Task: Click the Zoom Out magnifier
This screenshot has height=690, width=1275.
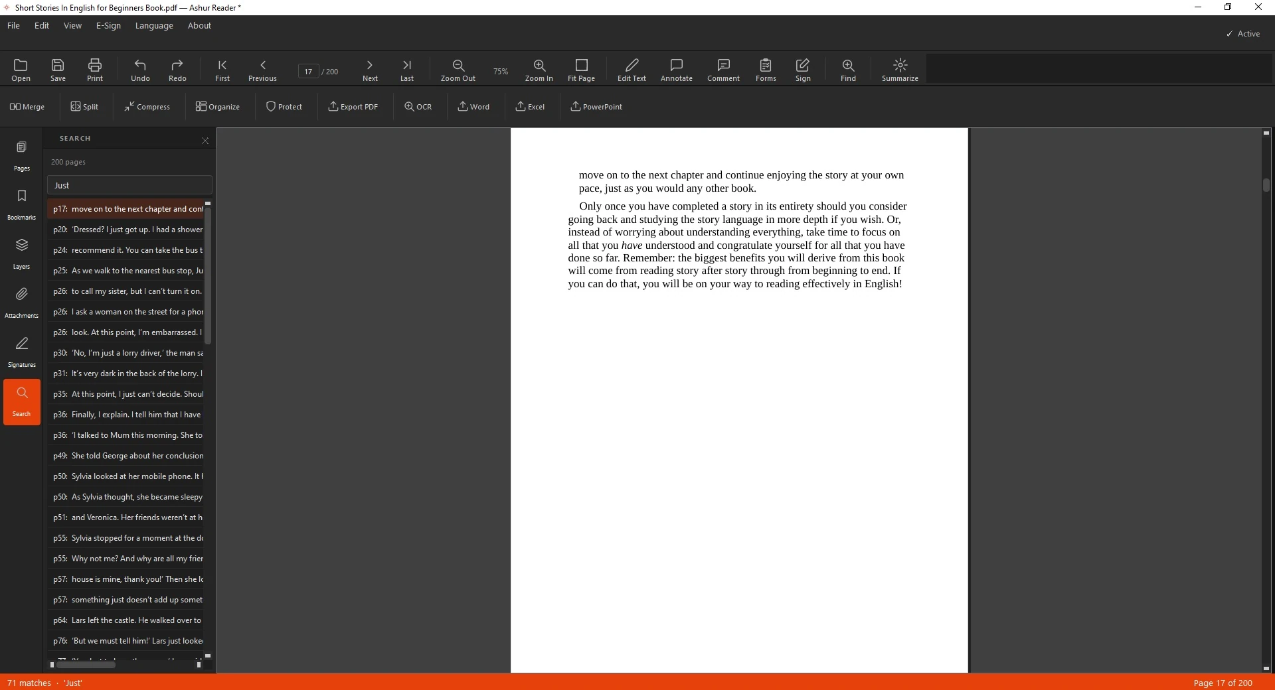Action: 458,69
